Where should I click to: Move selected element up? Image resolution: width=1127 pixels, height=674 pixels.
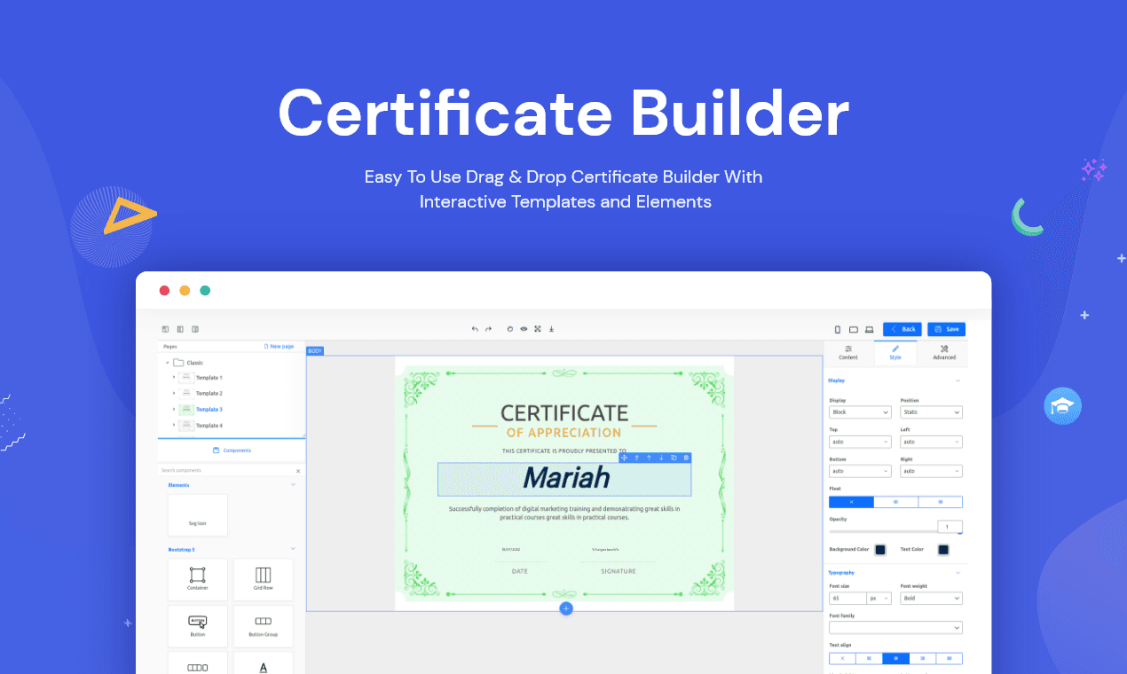tap(649, 458)
